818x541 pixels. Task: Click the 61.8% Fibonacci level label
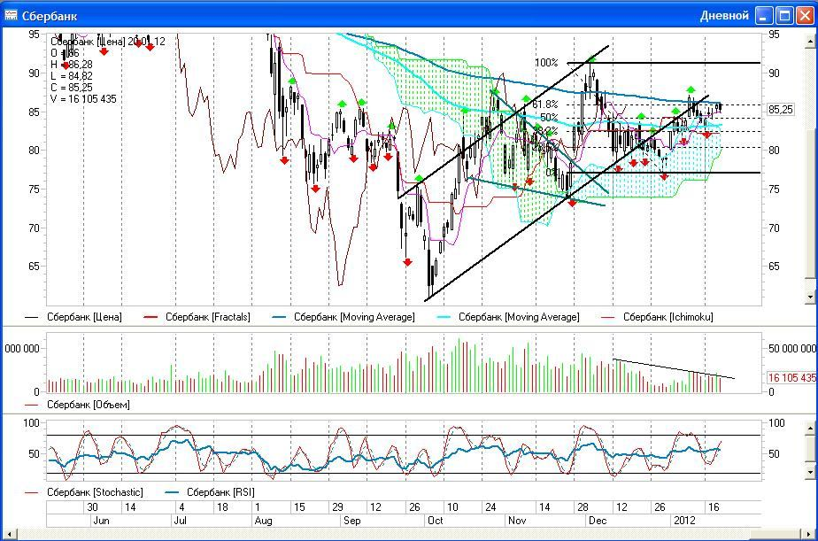point(544,104)
